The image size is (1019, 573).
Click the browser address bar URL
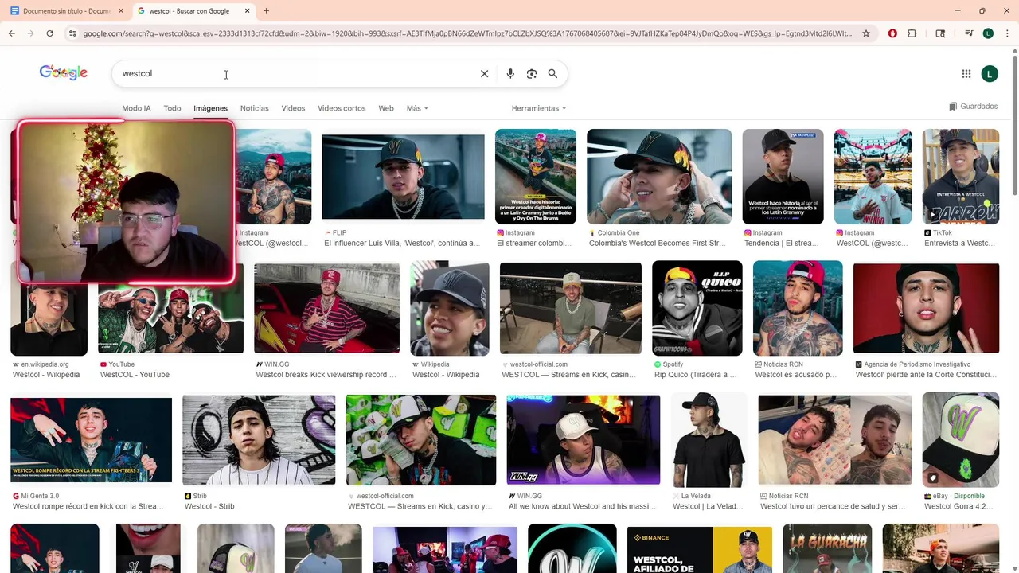click(467, 33)
